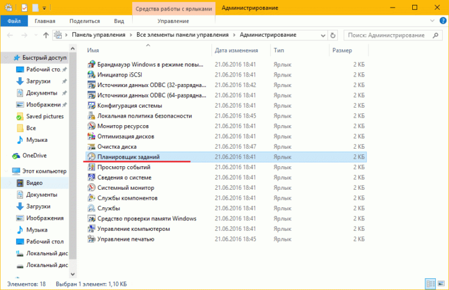
Task: Switch to details view in status bar
Action: (431, 284)
